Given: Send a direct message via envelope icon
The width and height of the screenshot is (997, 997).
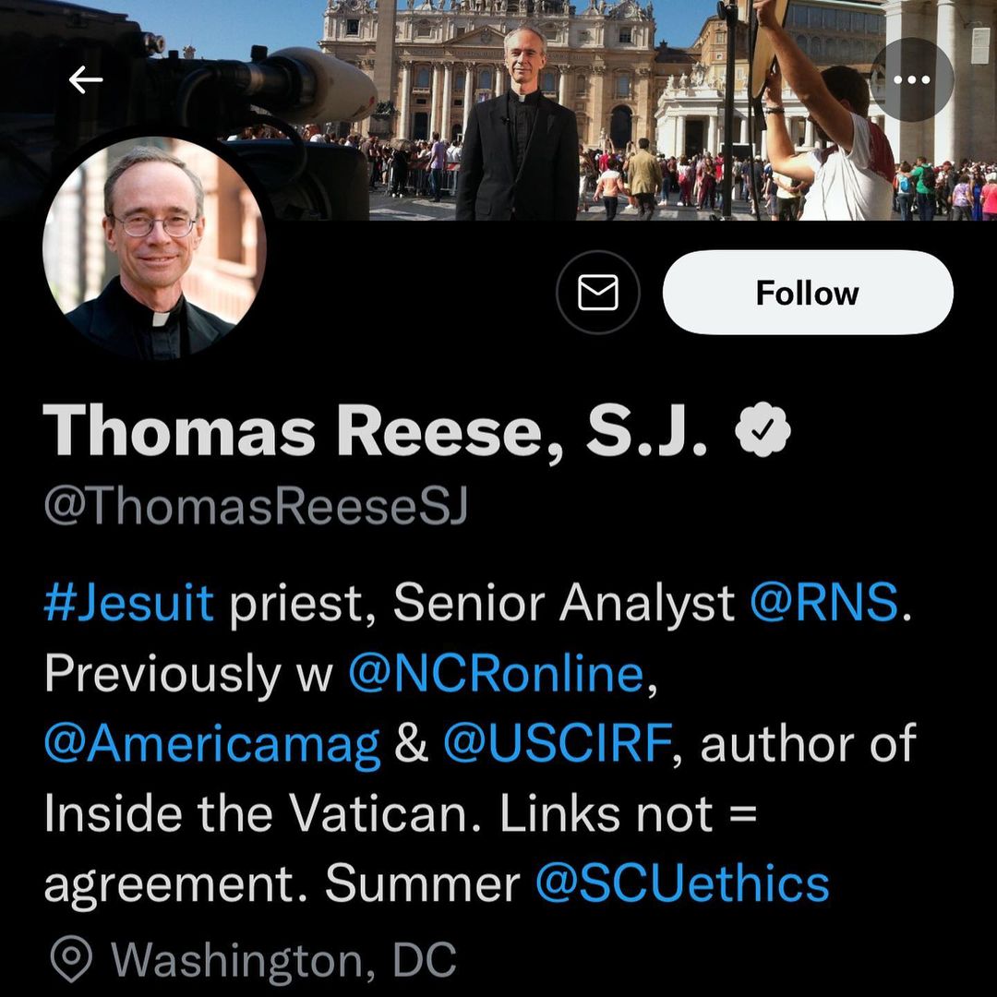Looking at the screenshot, I should pos(597,293).
